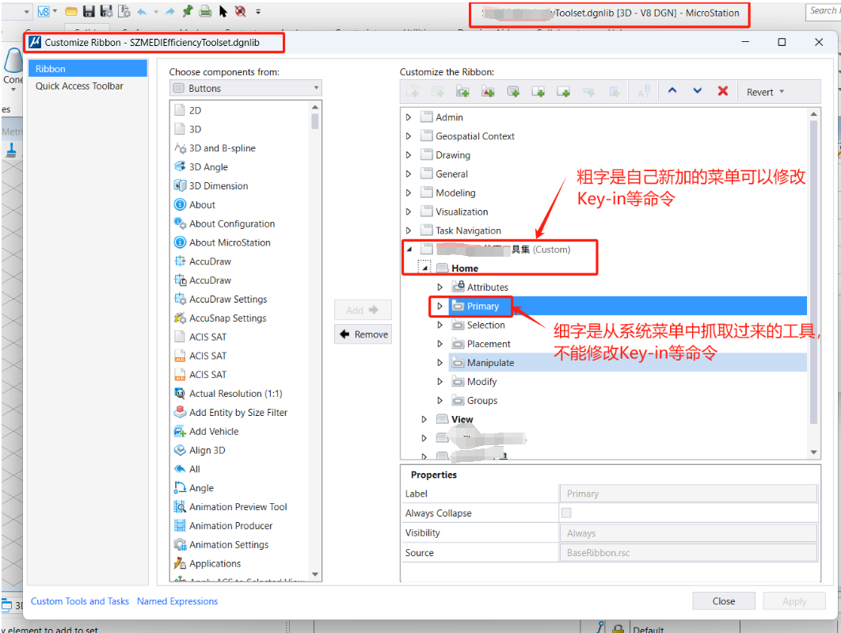Select Animation Producer in components list
Viewport: 841px width, 633px height.
pyautogui.click(x=230, y=526)
